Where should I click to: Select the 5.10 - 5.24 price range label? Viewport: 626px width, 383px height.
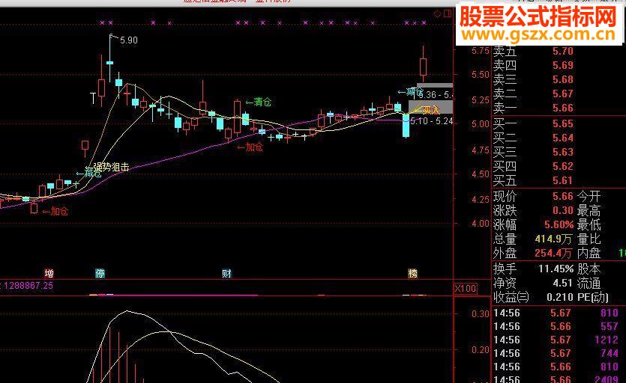(432, 120)
